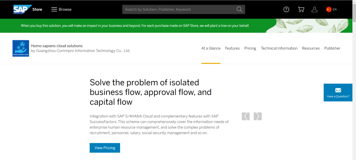Click the search magnifier icon
This screenshot has height=160, width=356.
tap(240, 9)
